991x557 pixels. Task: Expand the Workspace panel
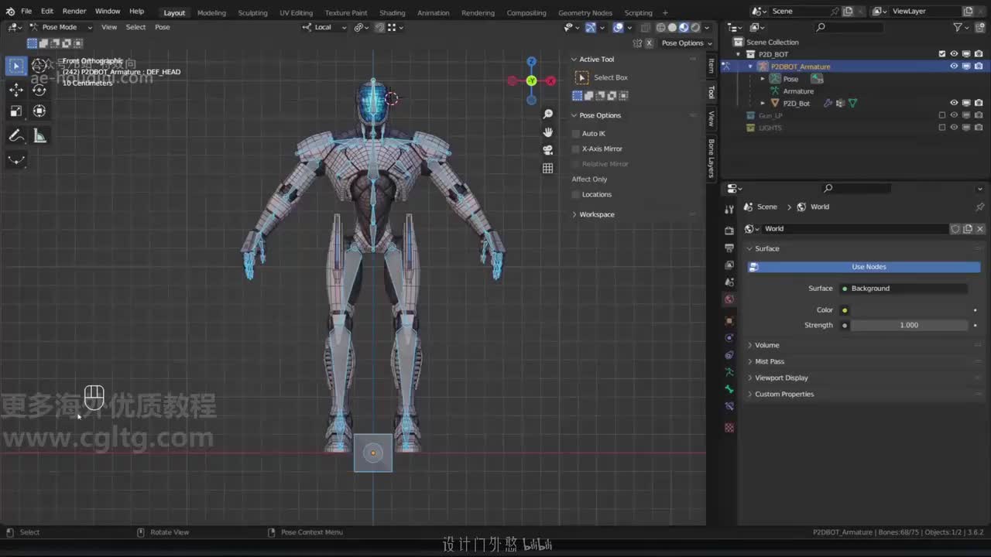click(x=596, y=214)
